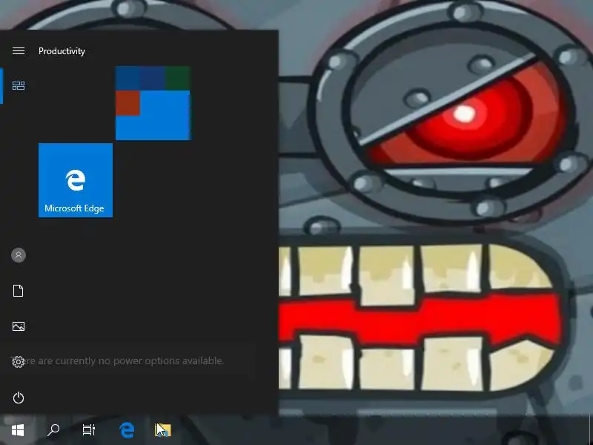Select the pinned tiles view icon
The height and width of the screenshot is (445, 593).
[x=18, y=86]
